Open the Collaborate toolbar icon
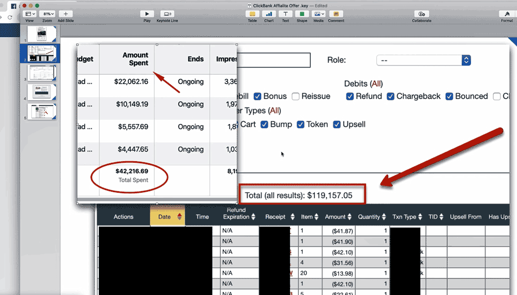The width and height of the screenshot is (517, 295). click(421, 14)
